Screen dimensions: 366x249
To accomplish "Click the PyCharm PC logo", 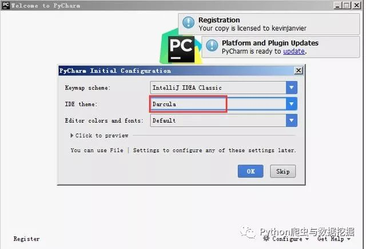I will [x=181, y=49].
